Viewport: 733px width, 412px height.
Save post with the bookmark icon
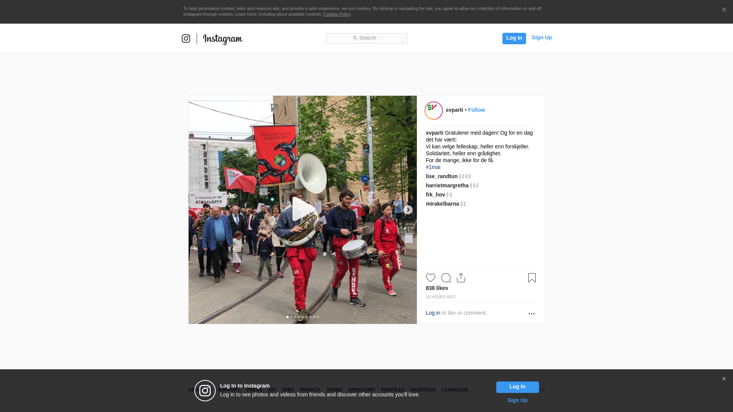[532, 278]
